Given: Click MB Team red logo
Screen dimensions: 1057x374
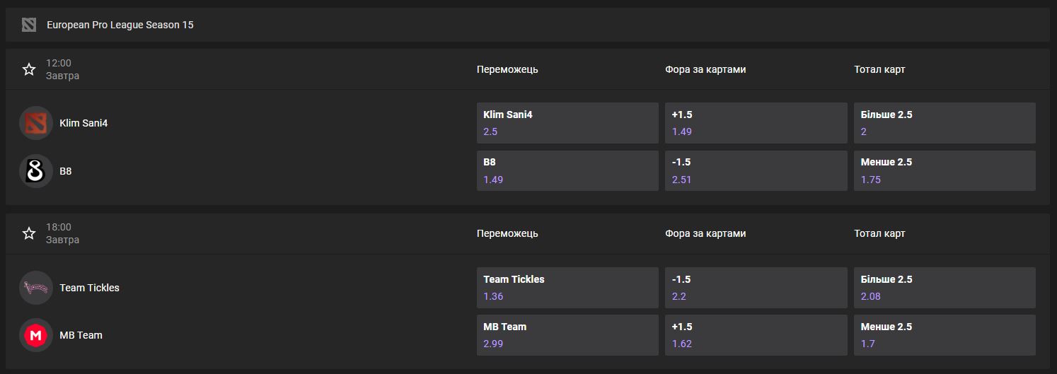Looking at the screenshot, I should [36, 335].
